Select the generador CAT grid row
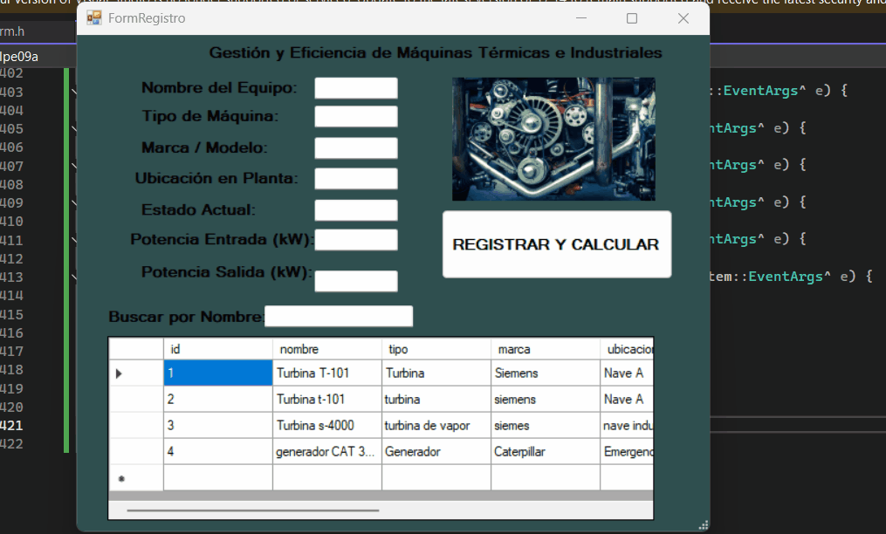 click(327, 451)
